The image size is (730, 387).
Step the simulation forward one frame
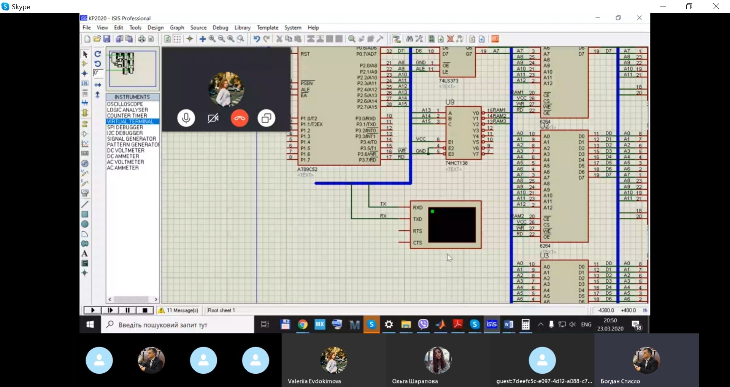coord(110,310)
